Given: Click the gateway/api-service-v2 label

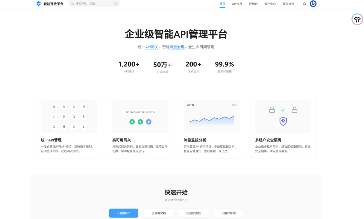Looking at the screenshot, I should point(140,112).
